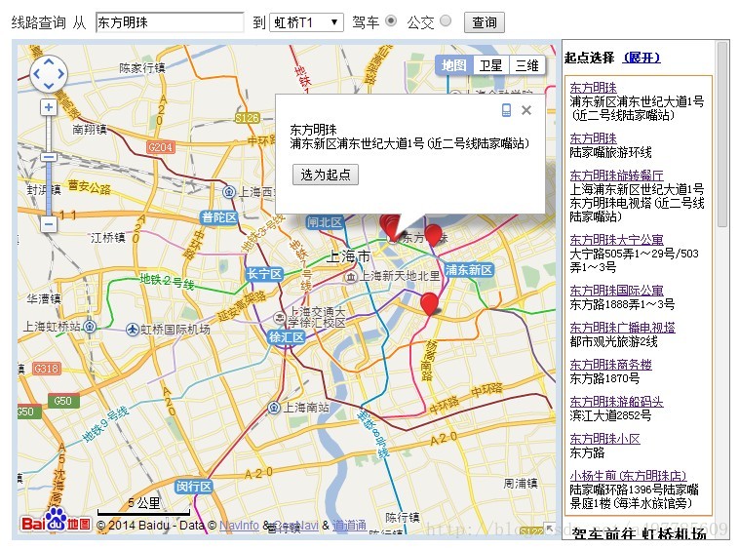Click 上海新天地北里 landmark icon
This screenshot has height=549, width=739.
(x=350, y=277)
